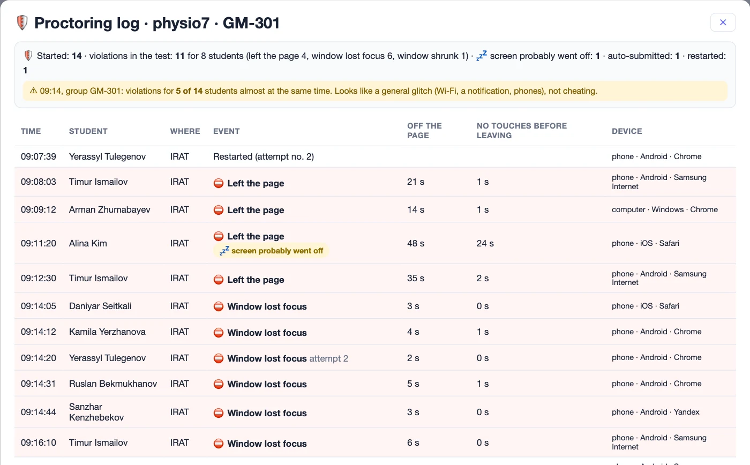Click the TIME column header
The height and width of the screenshot is (465, 750).
coord(31,131)
